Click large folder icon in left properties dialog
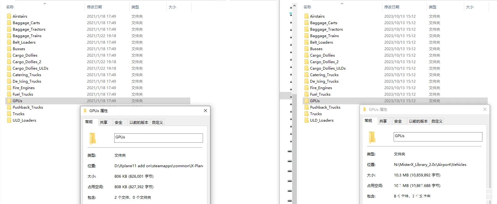This screenshot has width=497, height=204. pyautogui.click(x=93, y=138)
